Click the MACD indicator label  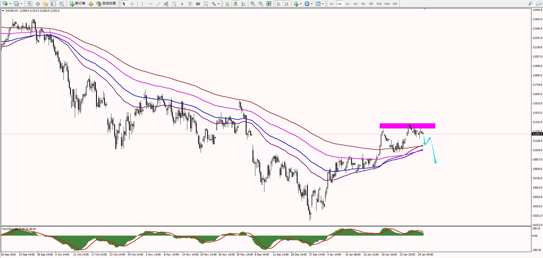click(x=19, y=229)
